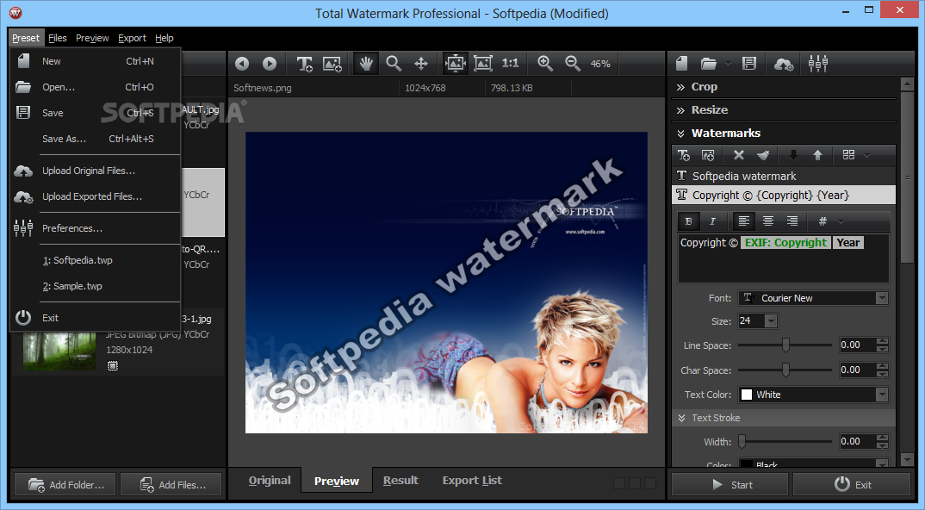Click the stretch-to-fill view icon
925x510 pixels.
tap(482, 63)
